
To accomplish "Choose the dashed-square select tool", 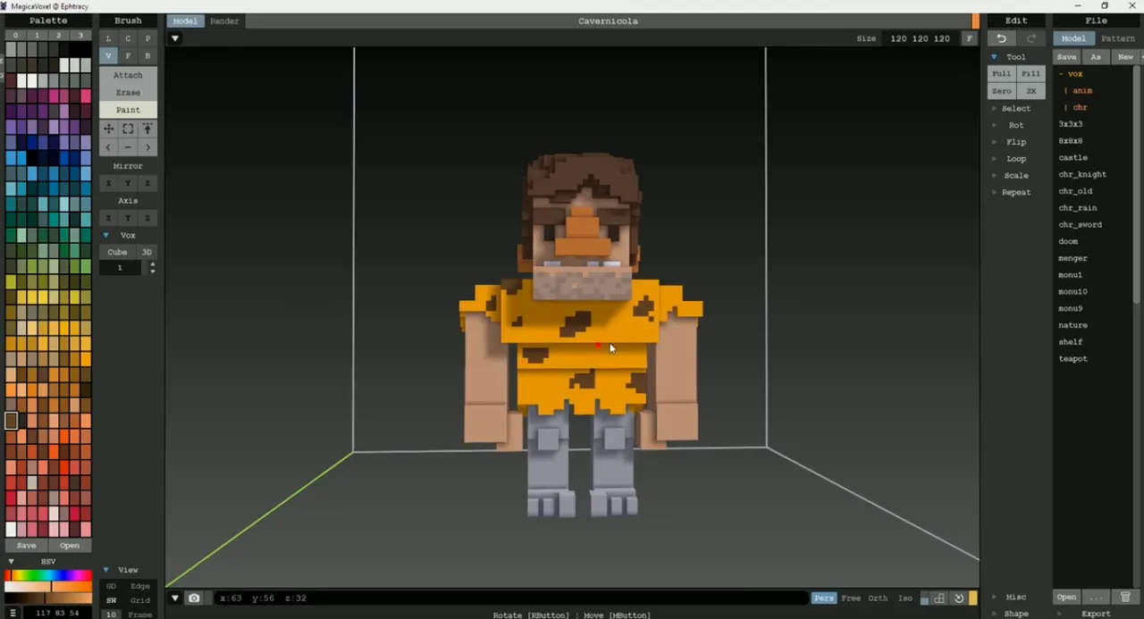I will tap(128, 129).
